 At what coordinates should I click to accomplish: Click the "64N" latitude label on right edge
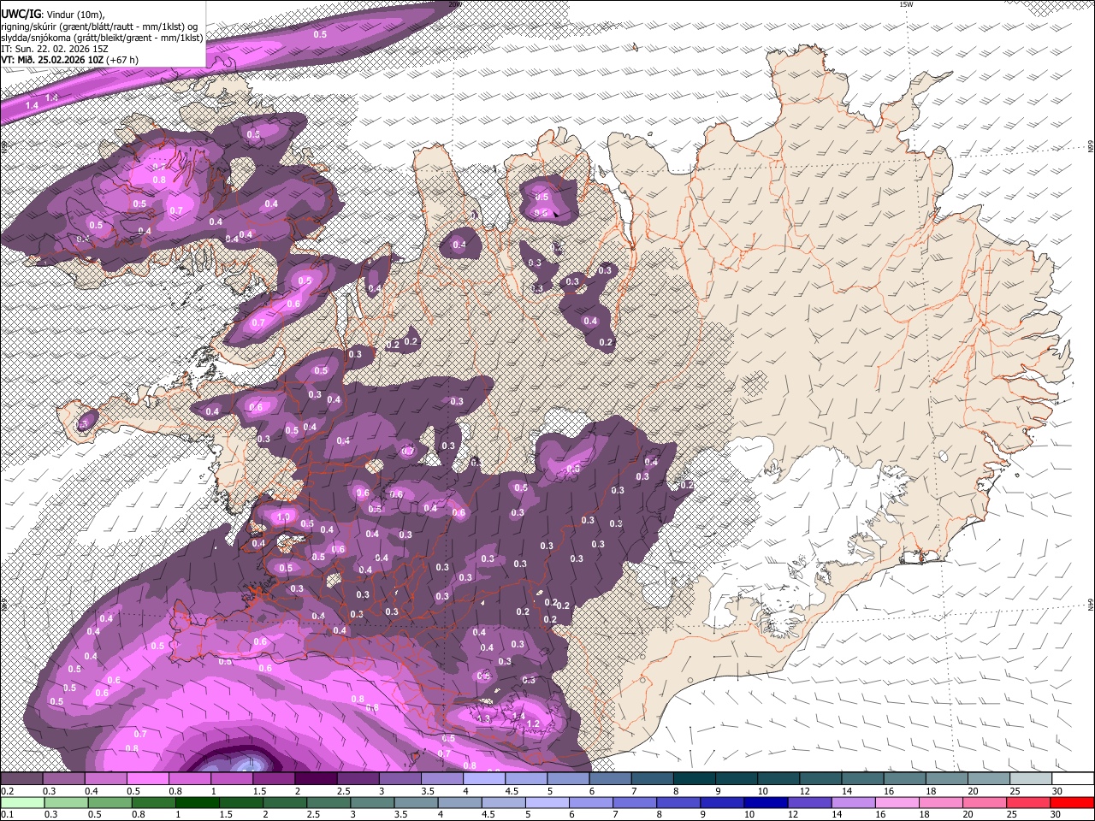pos(1091,604)
